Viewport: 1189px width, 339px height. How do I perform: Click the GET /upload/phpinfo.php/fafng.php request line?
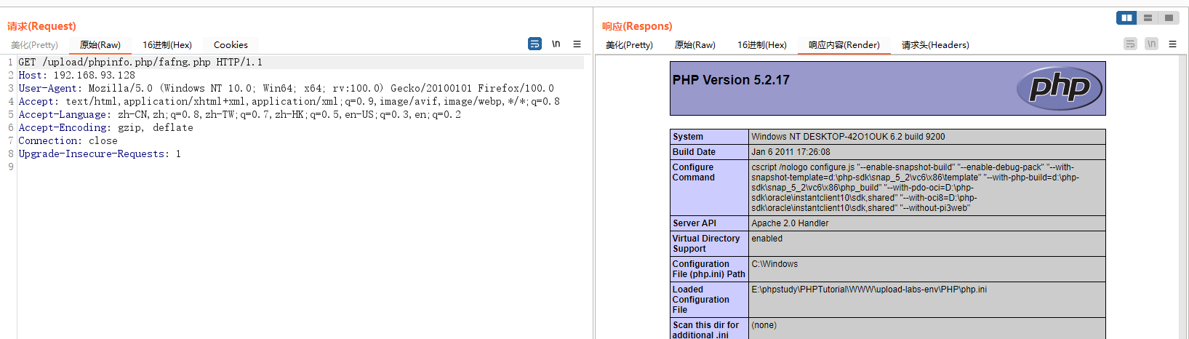(140, 63)
